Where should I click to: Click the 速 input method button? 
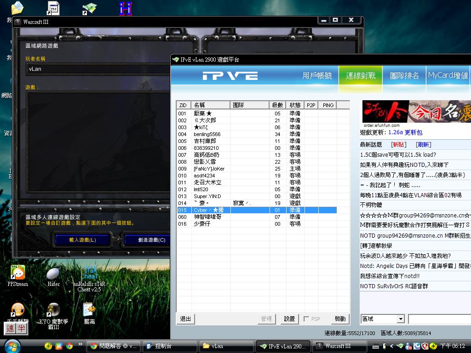tap(10, 328)
